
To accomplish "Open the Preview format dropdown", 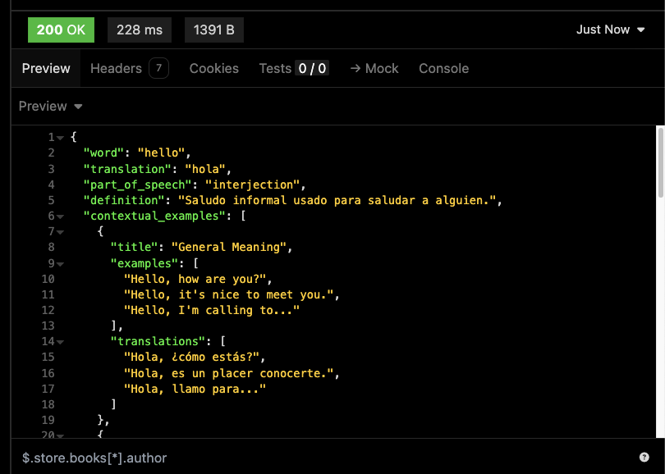I will (x=49, y=106).
